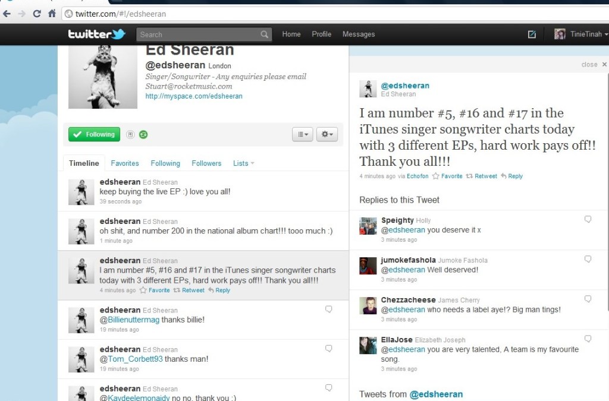Viewport: 609px width, 401px height.
Task: Open the gear actions dropdown
Action: 327,135
